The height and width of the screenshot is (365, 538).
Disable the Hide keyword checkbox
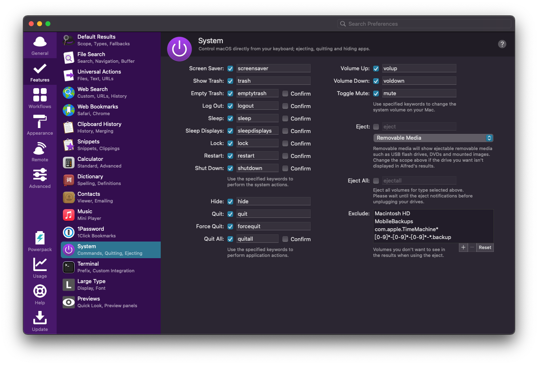[x=230, y=202]
